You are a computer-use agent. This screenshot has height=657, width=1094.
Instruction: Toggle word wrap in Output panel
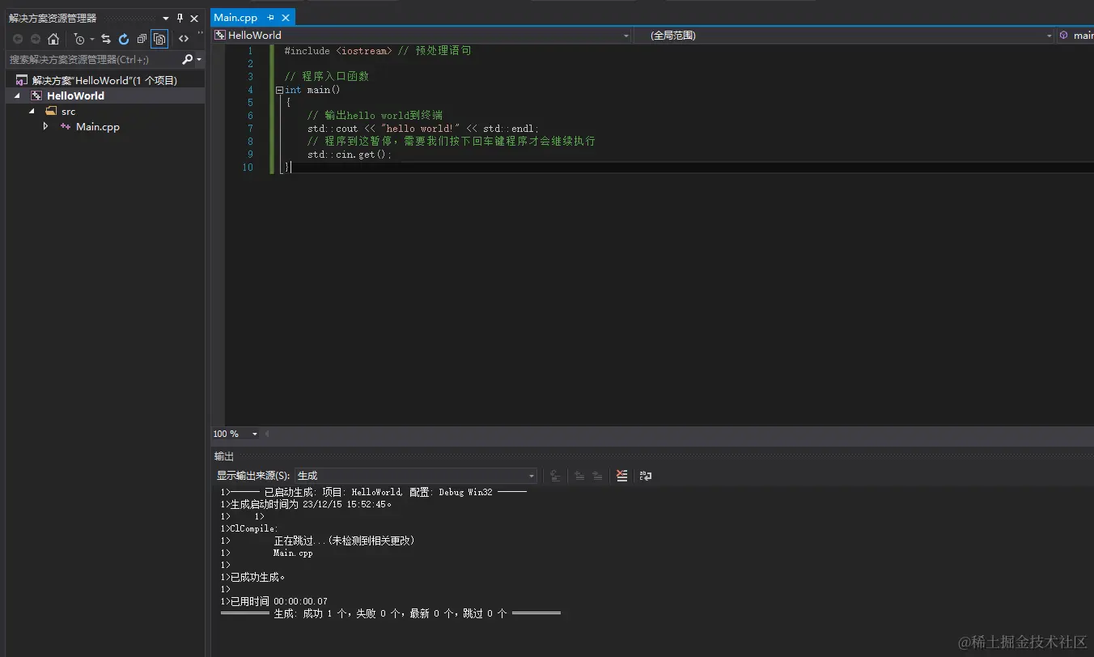645,476
